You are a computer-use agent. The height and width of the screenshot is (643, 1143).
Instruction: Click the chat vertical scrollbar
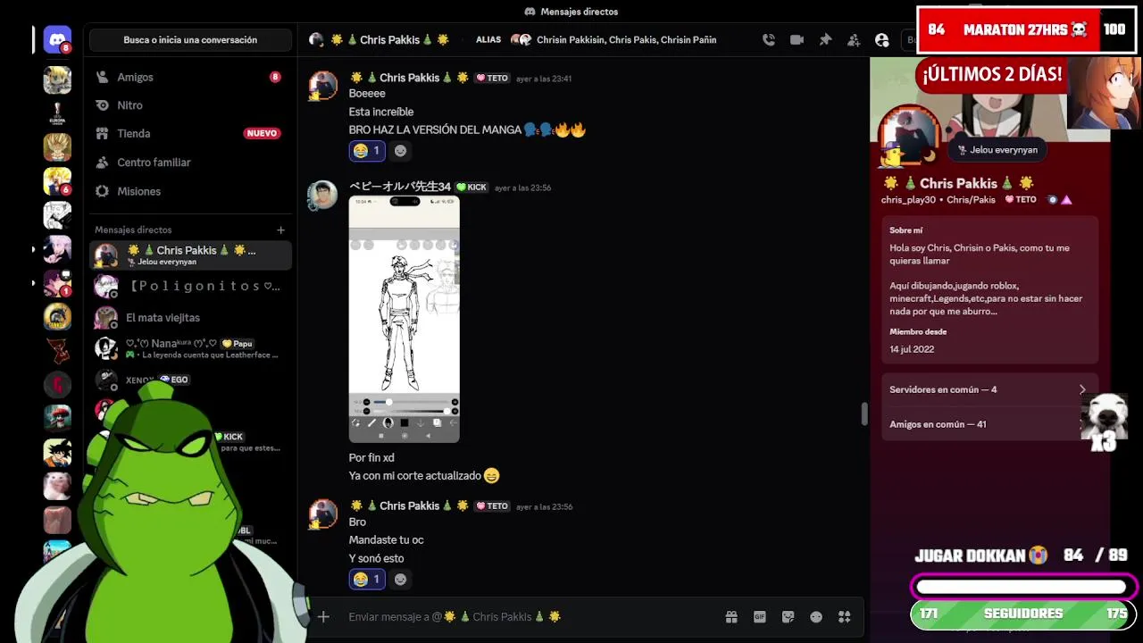(x=864, y=414)
